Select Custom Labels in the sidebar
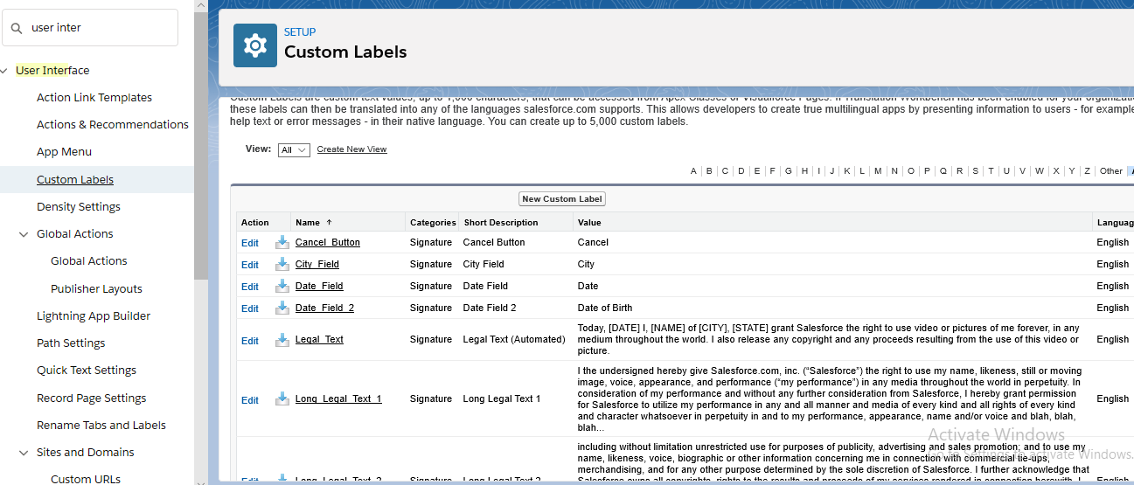The height and width of the screenshot is (485, 1134). pyautogui.click(x=75, y=180)
